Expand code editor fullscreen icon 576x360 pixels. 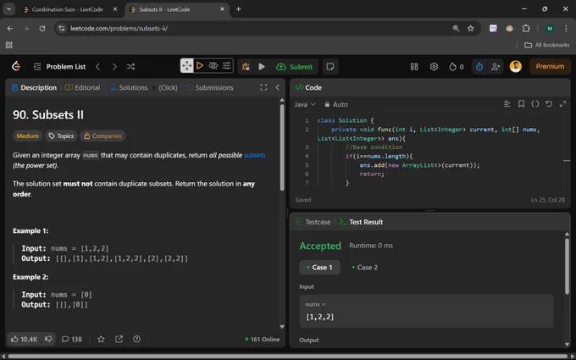coord(562,104)
